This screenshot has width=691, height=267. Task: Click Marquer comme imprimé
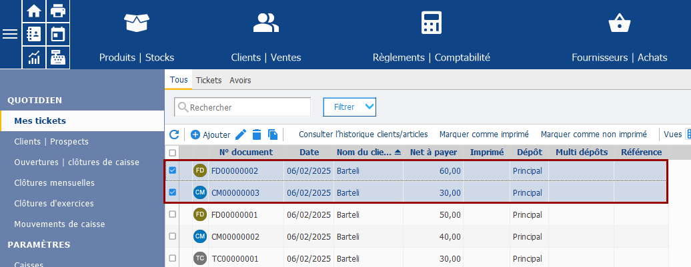tap(484, 134)
